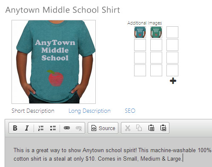The width and height of the screenshot is (212, 167).
Task: Click the copy icon
Action: [x=139, y=128]
